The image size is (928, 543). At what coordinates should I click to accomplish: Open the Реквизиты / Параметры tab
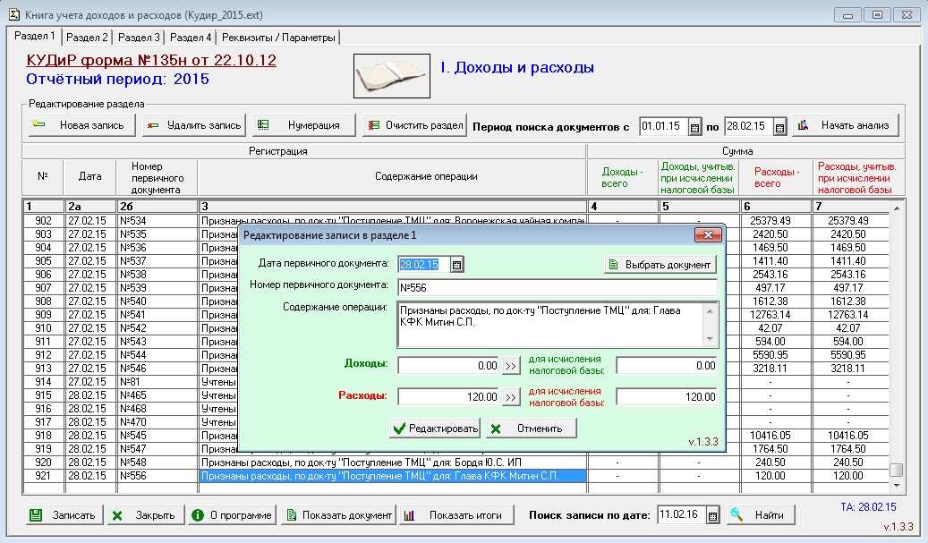(x=278, y=38)
